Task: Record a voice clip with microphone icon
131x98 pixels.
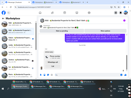Action: 41,75
